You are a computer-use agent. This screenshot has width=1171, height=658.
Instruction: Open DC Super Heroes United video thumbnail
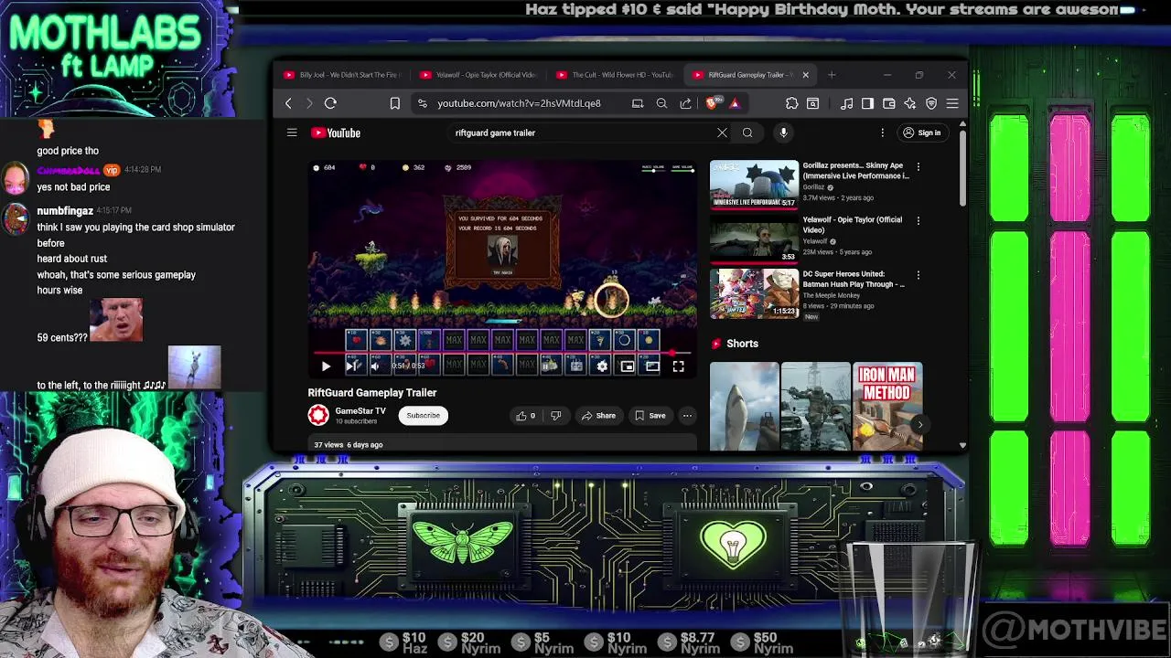point(754,293)
